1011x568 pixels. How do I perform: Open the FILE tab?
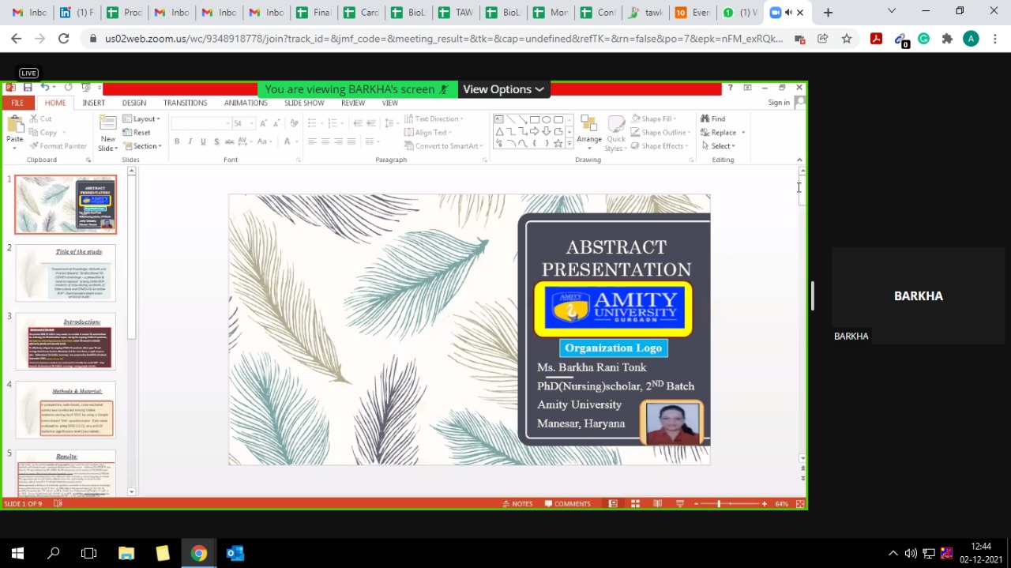[17, 103]
